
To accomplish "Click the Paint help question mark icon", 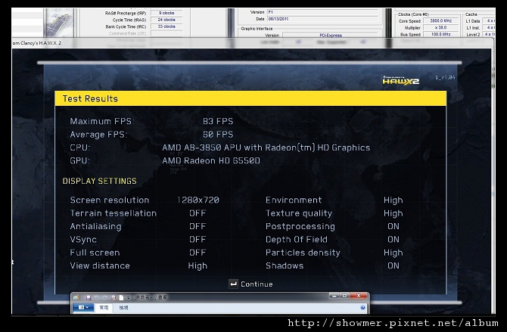I will [x=362, y=308].
